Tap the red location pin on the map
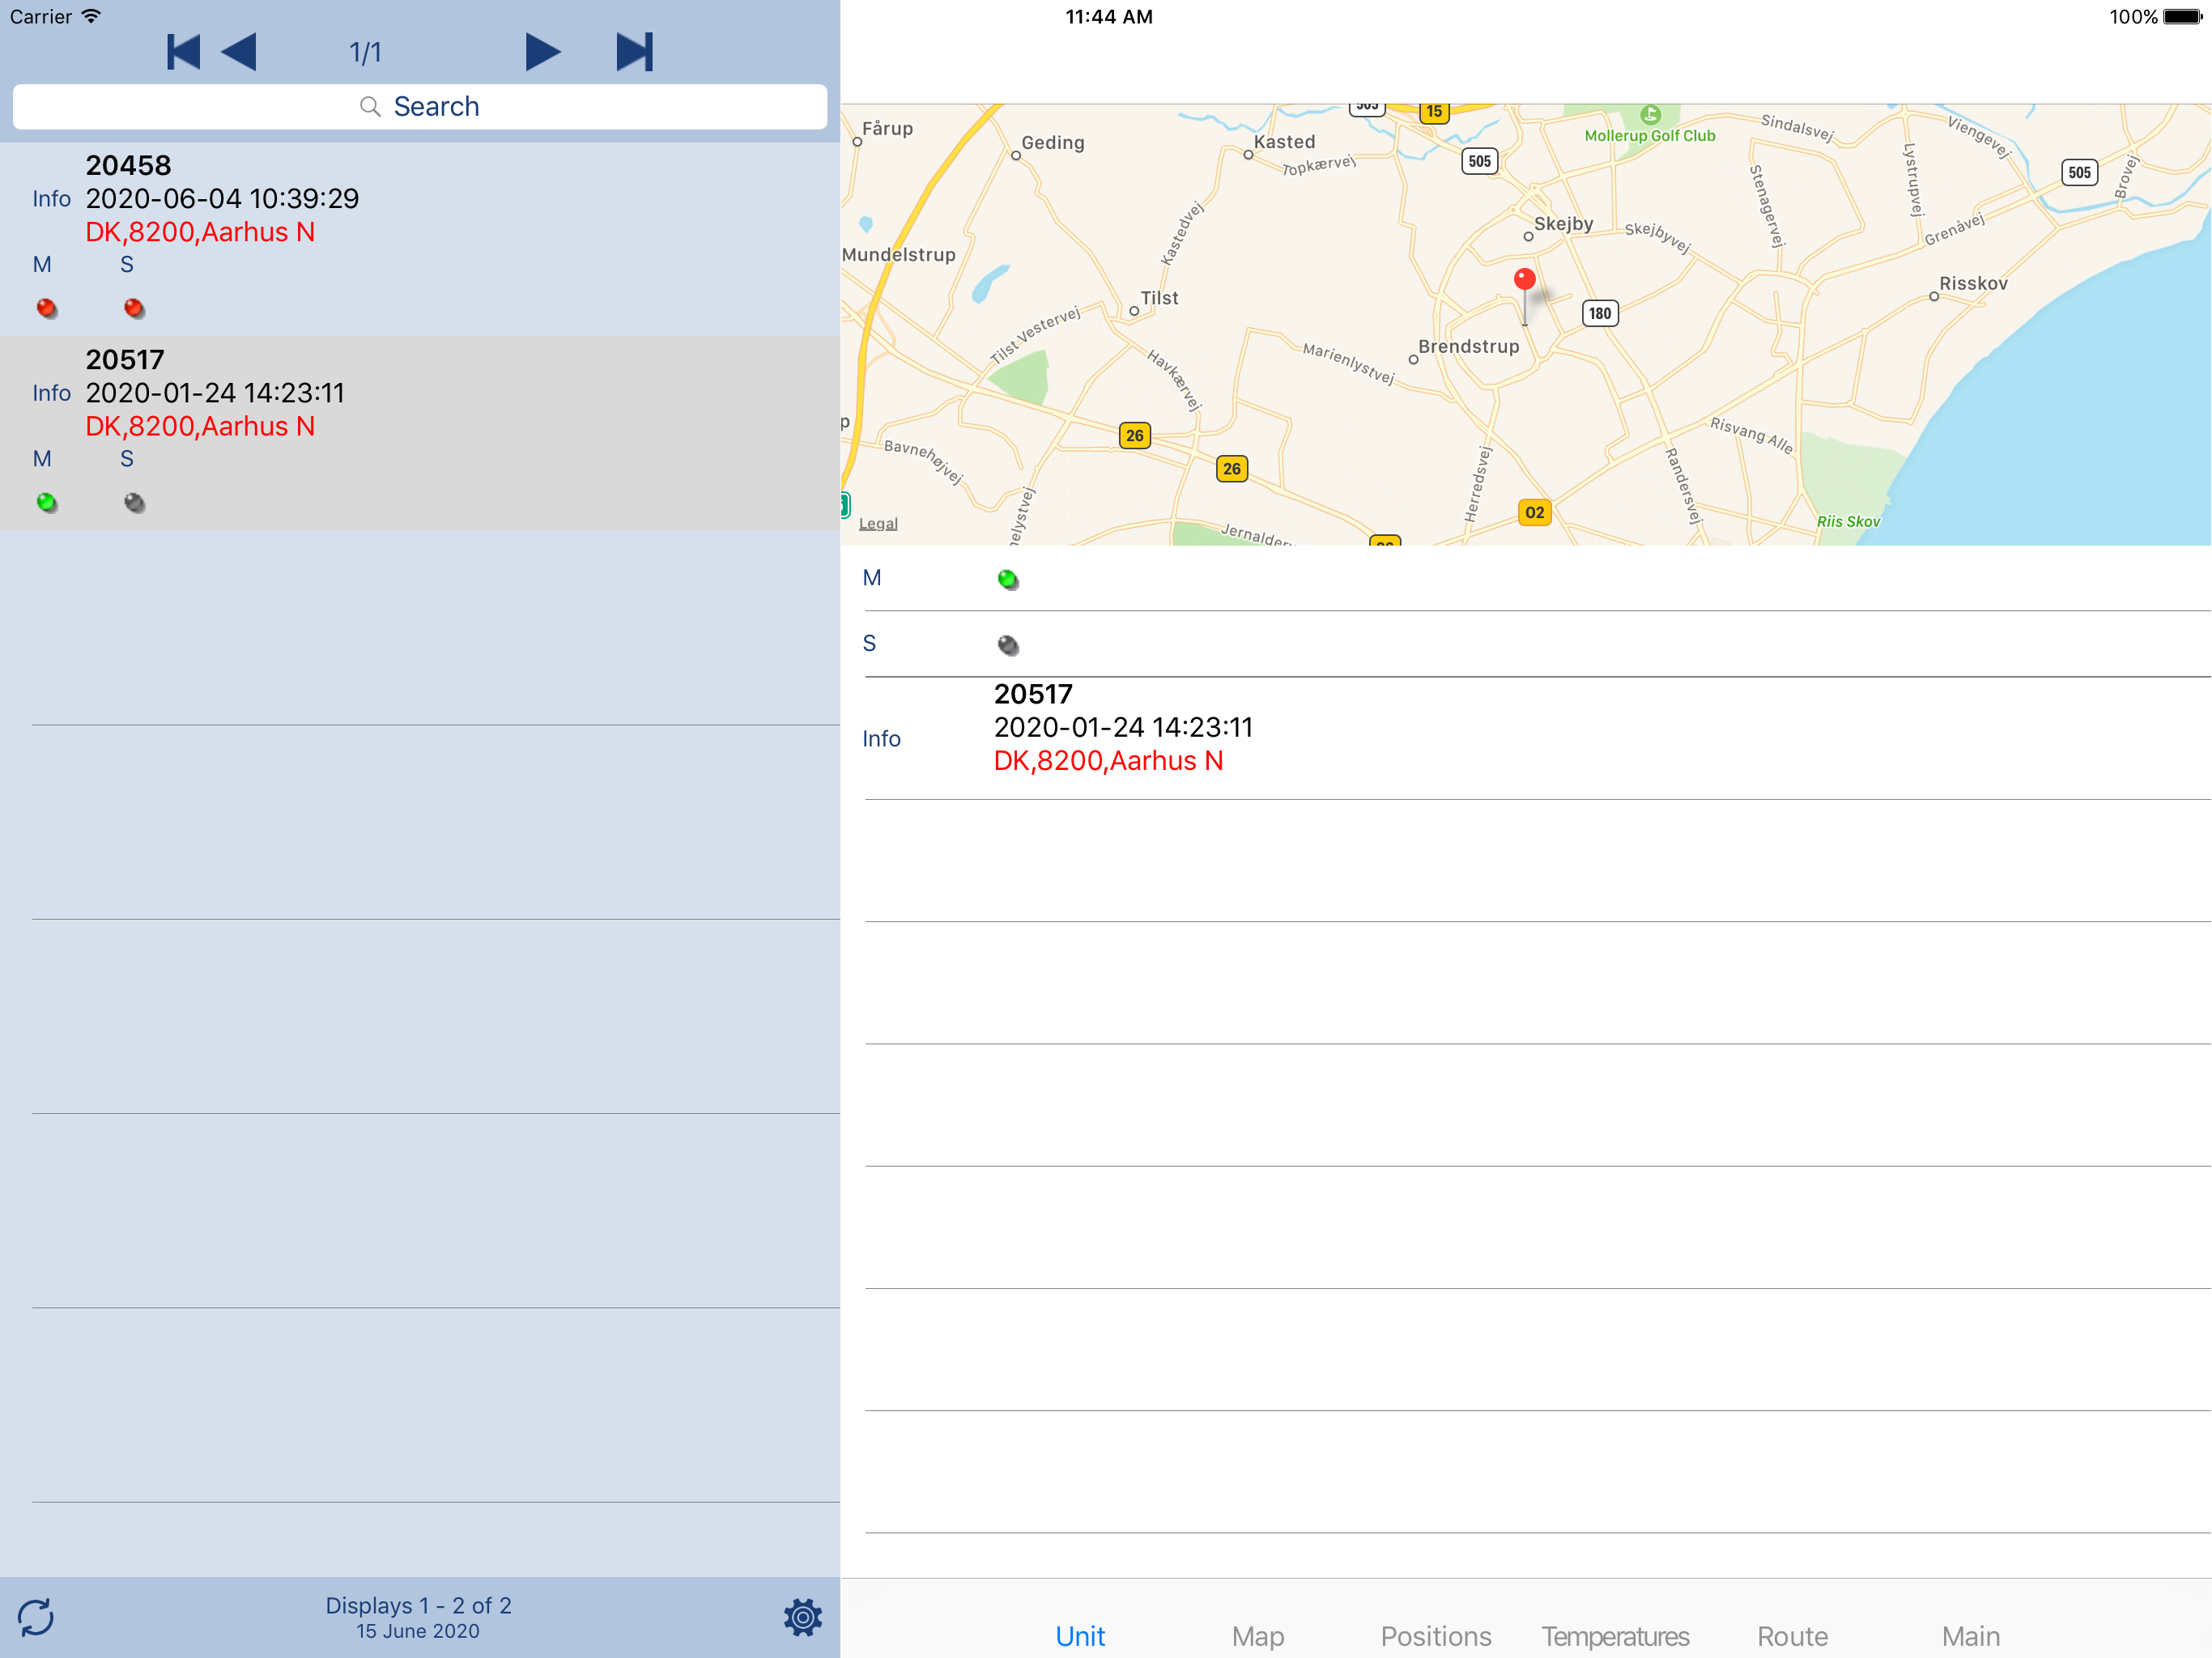This screenshot has height=1658, width=2212. (1524, 280)
